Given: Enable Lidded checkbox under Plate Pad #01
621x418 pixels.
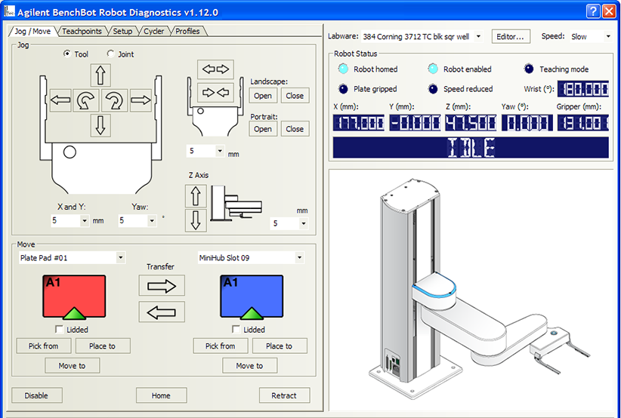Looking at the screenshot, I should click(60, 330).
